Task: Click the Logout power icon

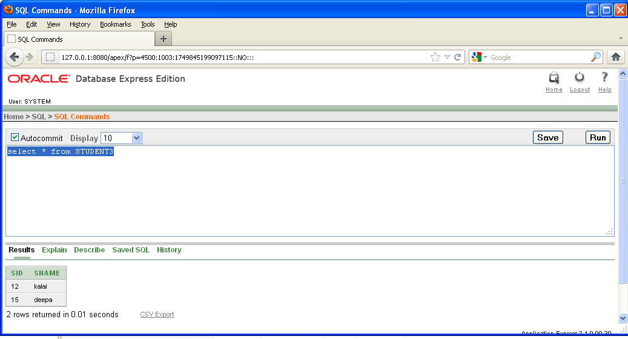Action: point(580,77)
